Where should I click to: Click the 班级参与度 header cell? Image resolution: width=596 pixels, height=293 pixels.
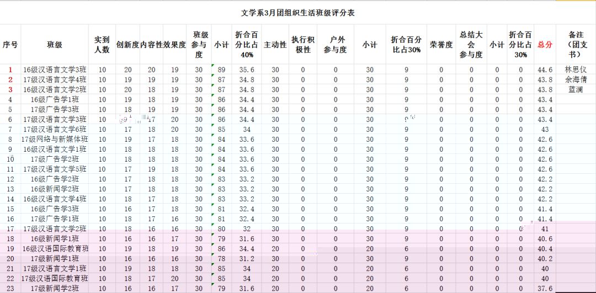199,45
